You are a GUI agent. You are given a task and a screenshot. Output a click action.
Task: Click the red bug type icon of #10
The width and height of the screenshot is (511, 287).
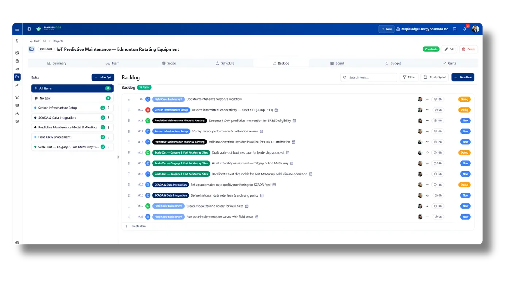pos(148,110)
